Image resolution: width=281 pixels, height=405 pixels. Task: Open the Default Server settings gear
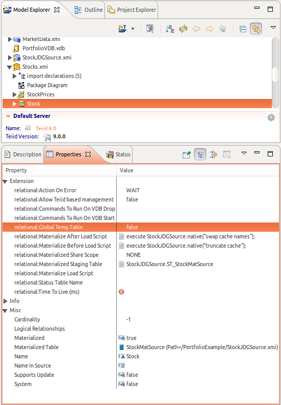[x=271, y=117]
